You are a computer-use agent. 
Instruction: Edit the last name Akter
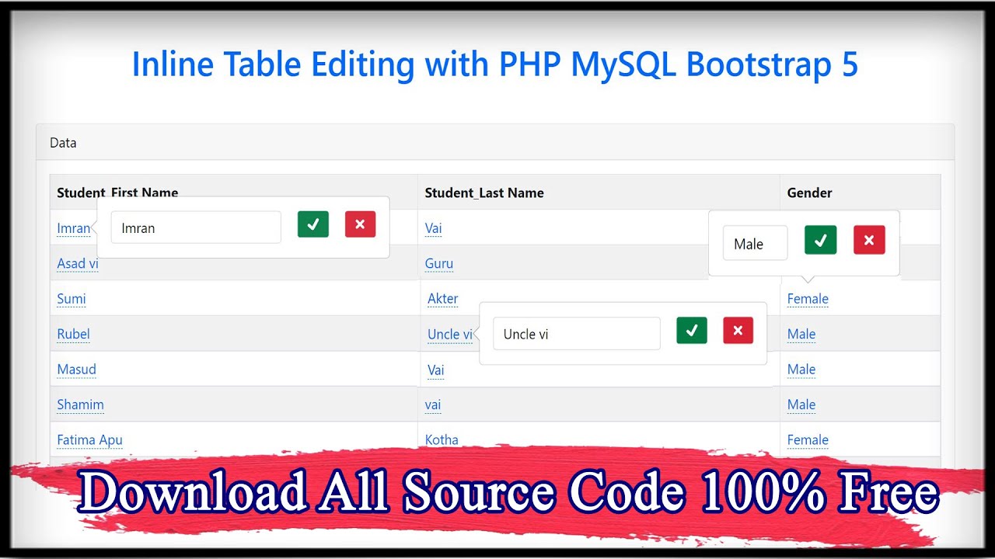pos(443,299)
